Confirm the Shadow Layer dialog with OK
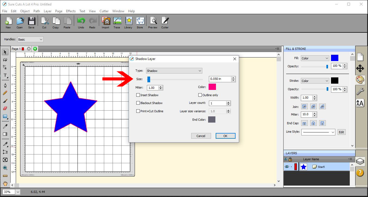Image resolution: width=368 pixels, height=197 pixels. 225,136
